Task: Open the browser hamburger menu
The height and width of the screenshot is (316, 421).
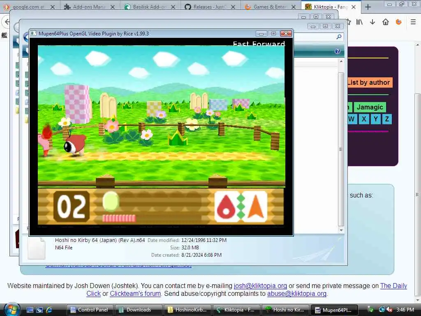Action: coord(413,22)
